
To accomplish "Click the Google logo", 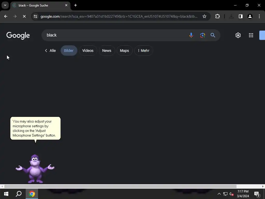I will tap(18, 35).
